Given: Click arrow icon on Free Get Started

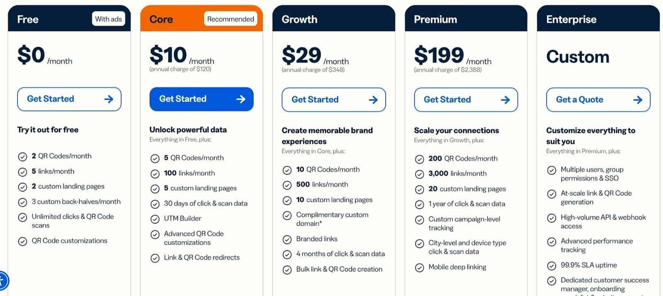Looking at the screenshot, I should pyautogui.click(x=109, y=99).
